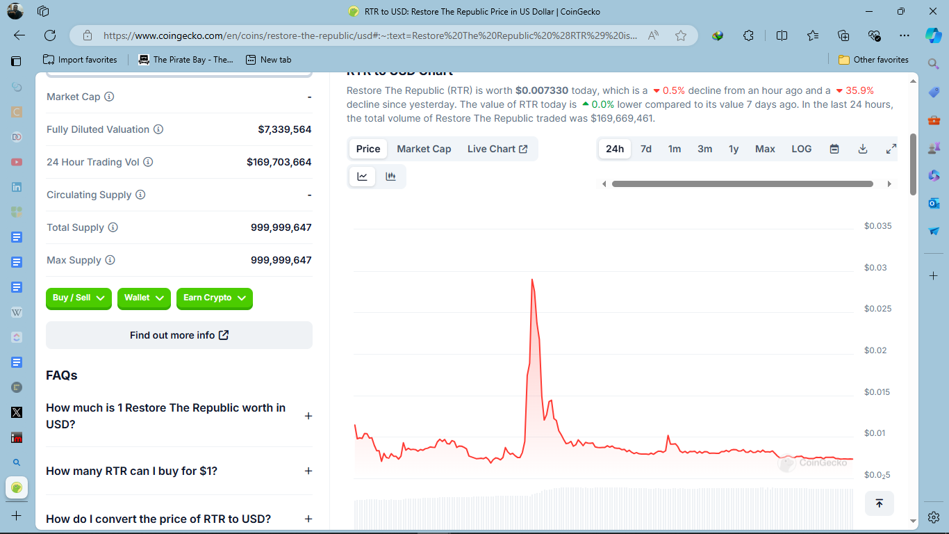The width and height of the screenshot is (949, 534).
Task: Open New tab bookmark
Action: coord(268,60)
